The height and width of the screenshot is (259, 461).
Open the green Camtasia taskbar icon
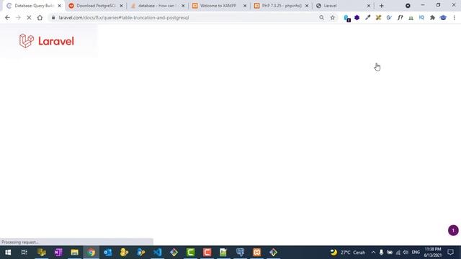190,253
